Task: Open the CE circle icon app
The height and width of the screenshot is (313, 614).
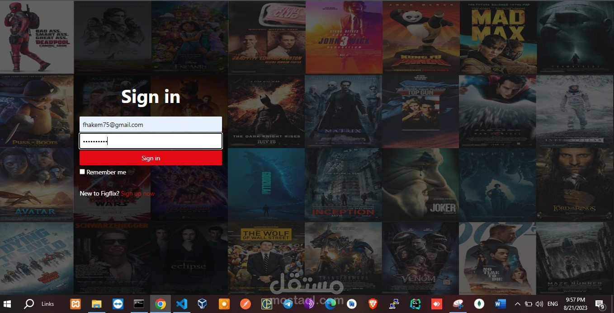Action: tap(266, 304)
